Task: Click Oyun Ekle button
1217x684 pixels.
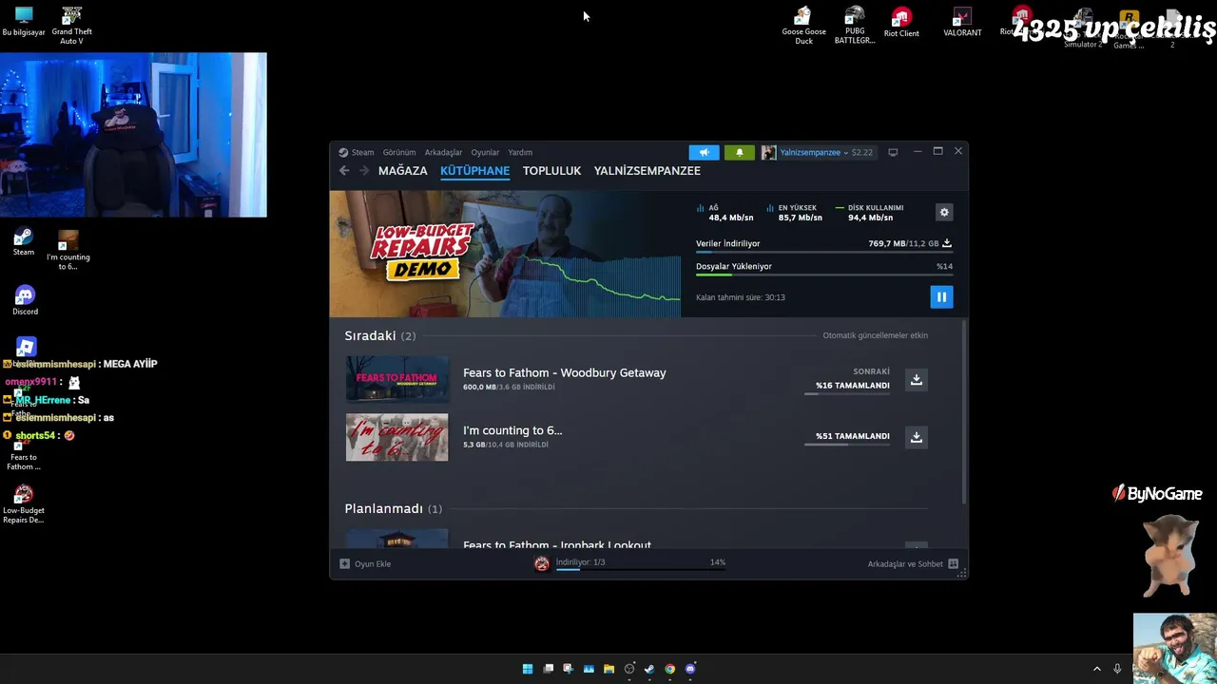Action: (366, 563)
